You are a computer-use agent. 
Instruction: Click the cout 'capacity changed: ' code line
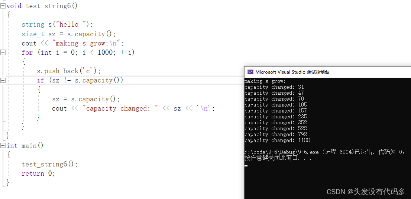133,108
